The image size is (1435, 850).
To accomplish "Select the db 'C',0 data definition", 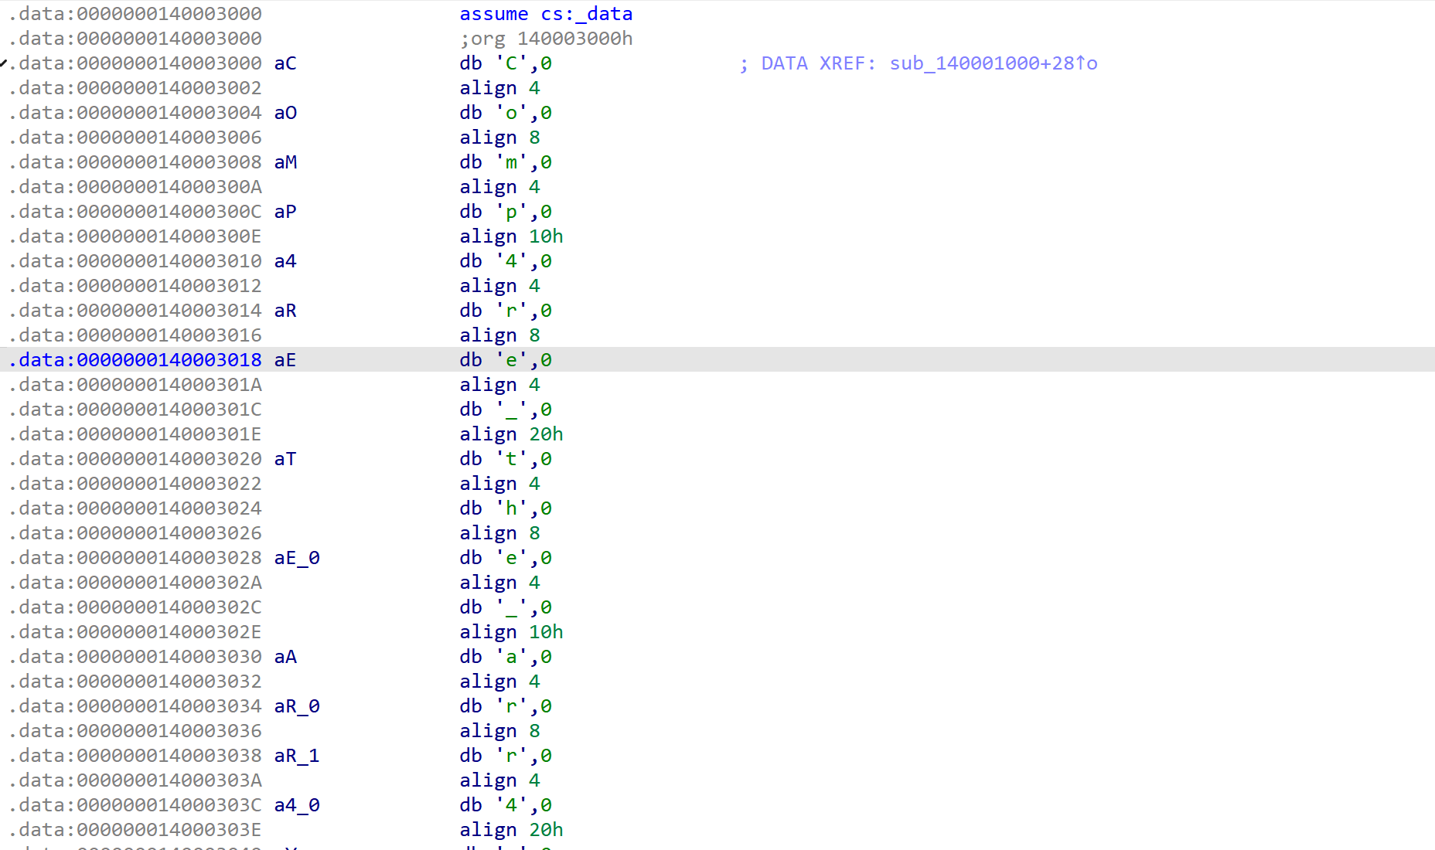I will tap(504, 63).
